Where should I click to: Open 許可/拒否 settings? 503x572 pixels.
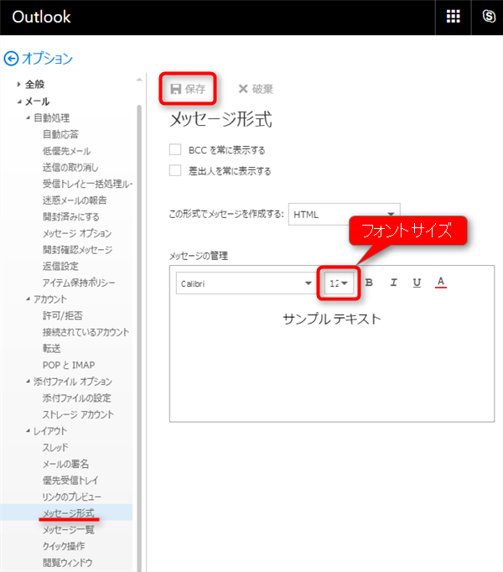pyautogui.click(x=63, y=315)
